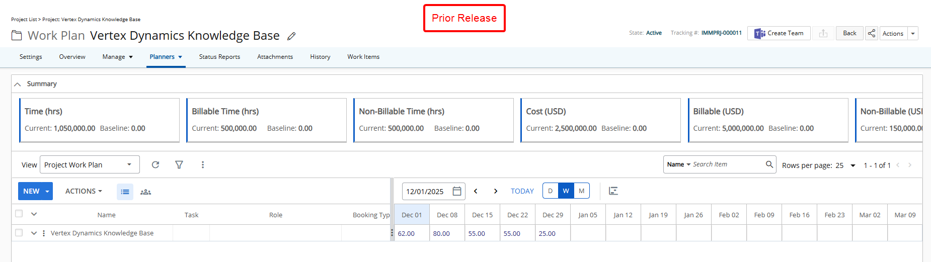Click the pencil edit icon beside project title
Viewport: 931px width, 262px height.
click(291, 36)
